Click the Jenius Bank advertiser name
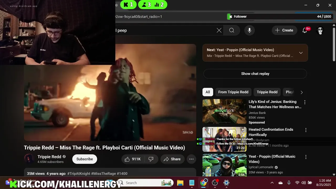Viewport: 336px width, 189px height. [257, 113]
